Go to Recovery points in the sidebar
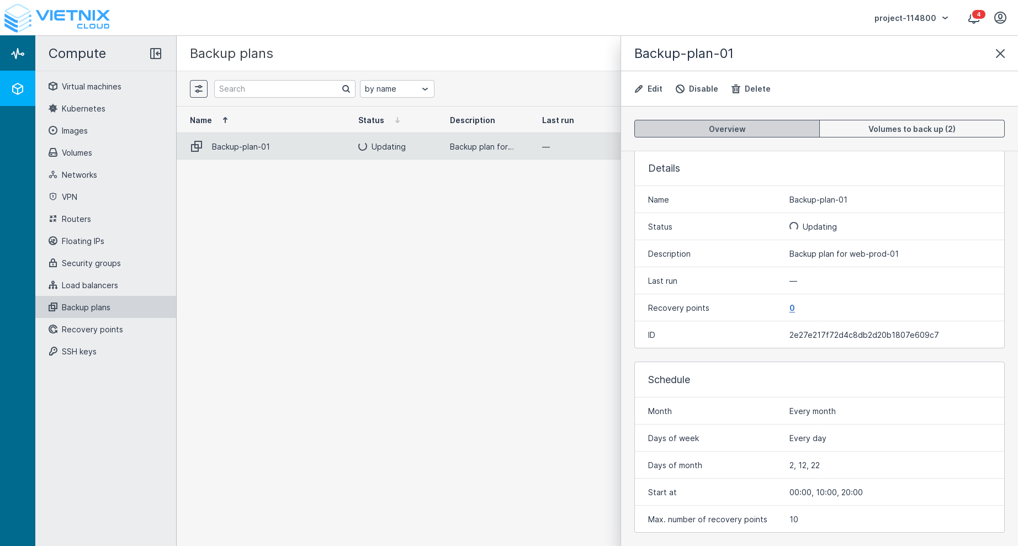Viewport: 1018px width, 546px height. [92, 330]
